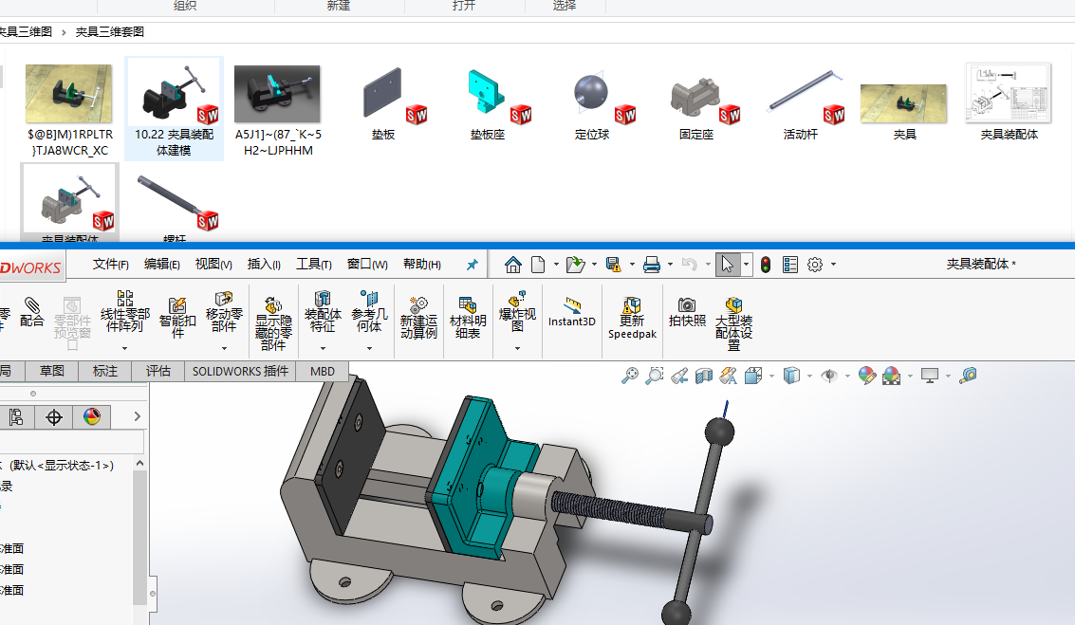Print the document using the printer icon

[651, 265]
